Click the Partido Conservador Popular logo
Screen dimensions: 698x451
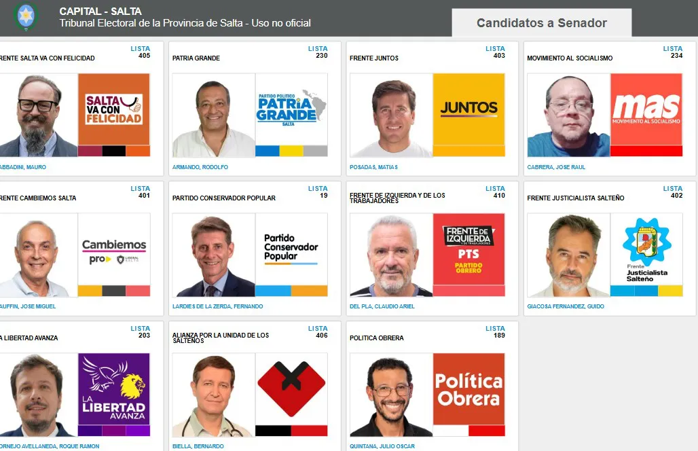pyautogui.click(x=291, y=249)
